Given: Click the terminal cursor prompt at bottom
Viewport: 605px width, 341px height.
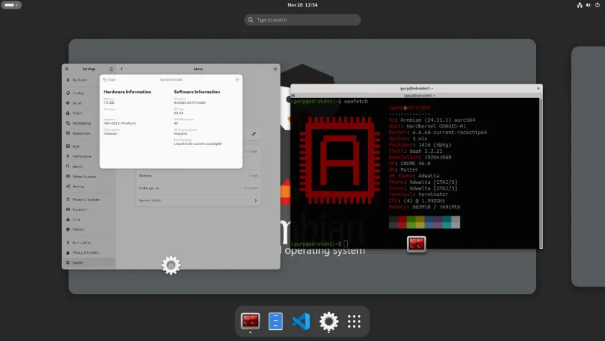Looking at the screenshot, I should tap(346, 244).
